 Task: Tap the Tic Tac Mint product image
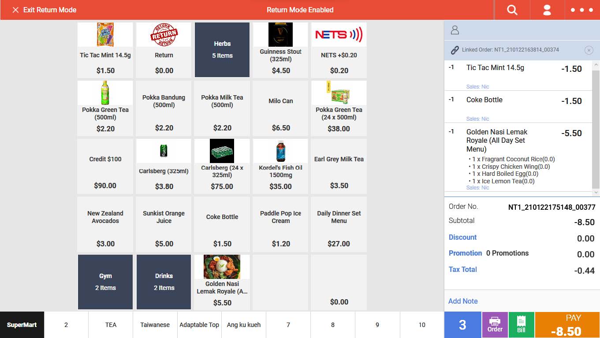click(x=105, y=34)
